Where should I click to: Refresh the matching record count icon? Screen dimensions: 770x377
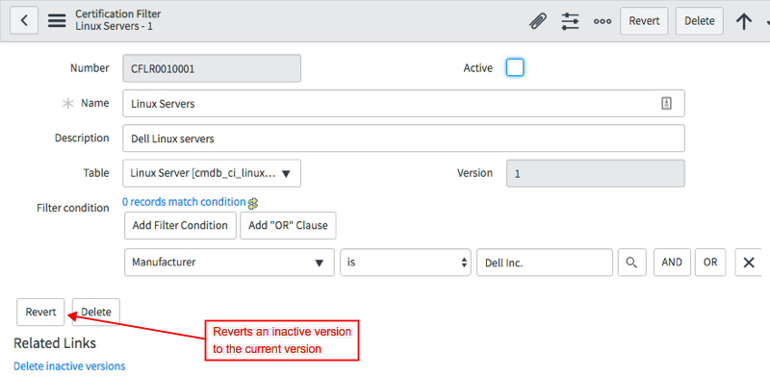coord(253,203)
